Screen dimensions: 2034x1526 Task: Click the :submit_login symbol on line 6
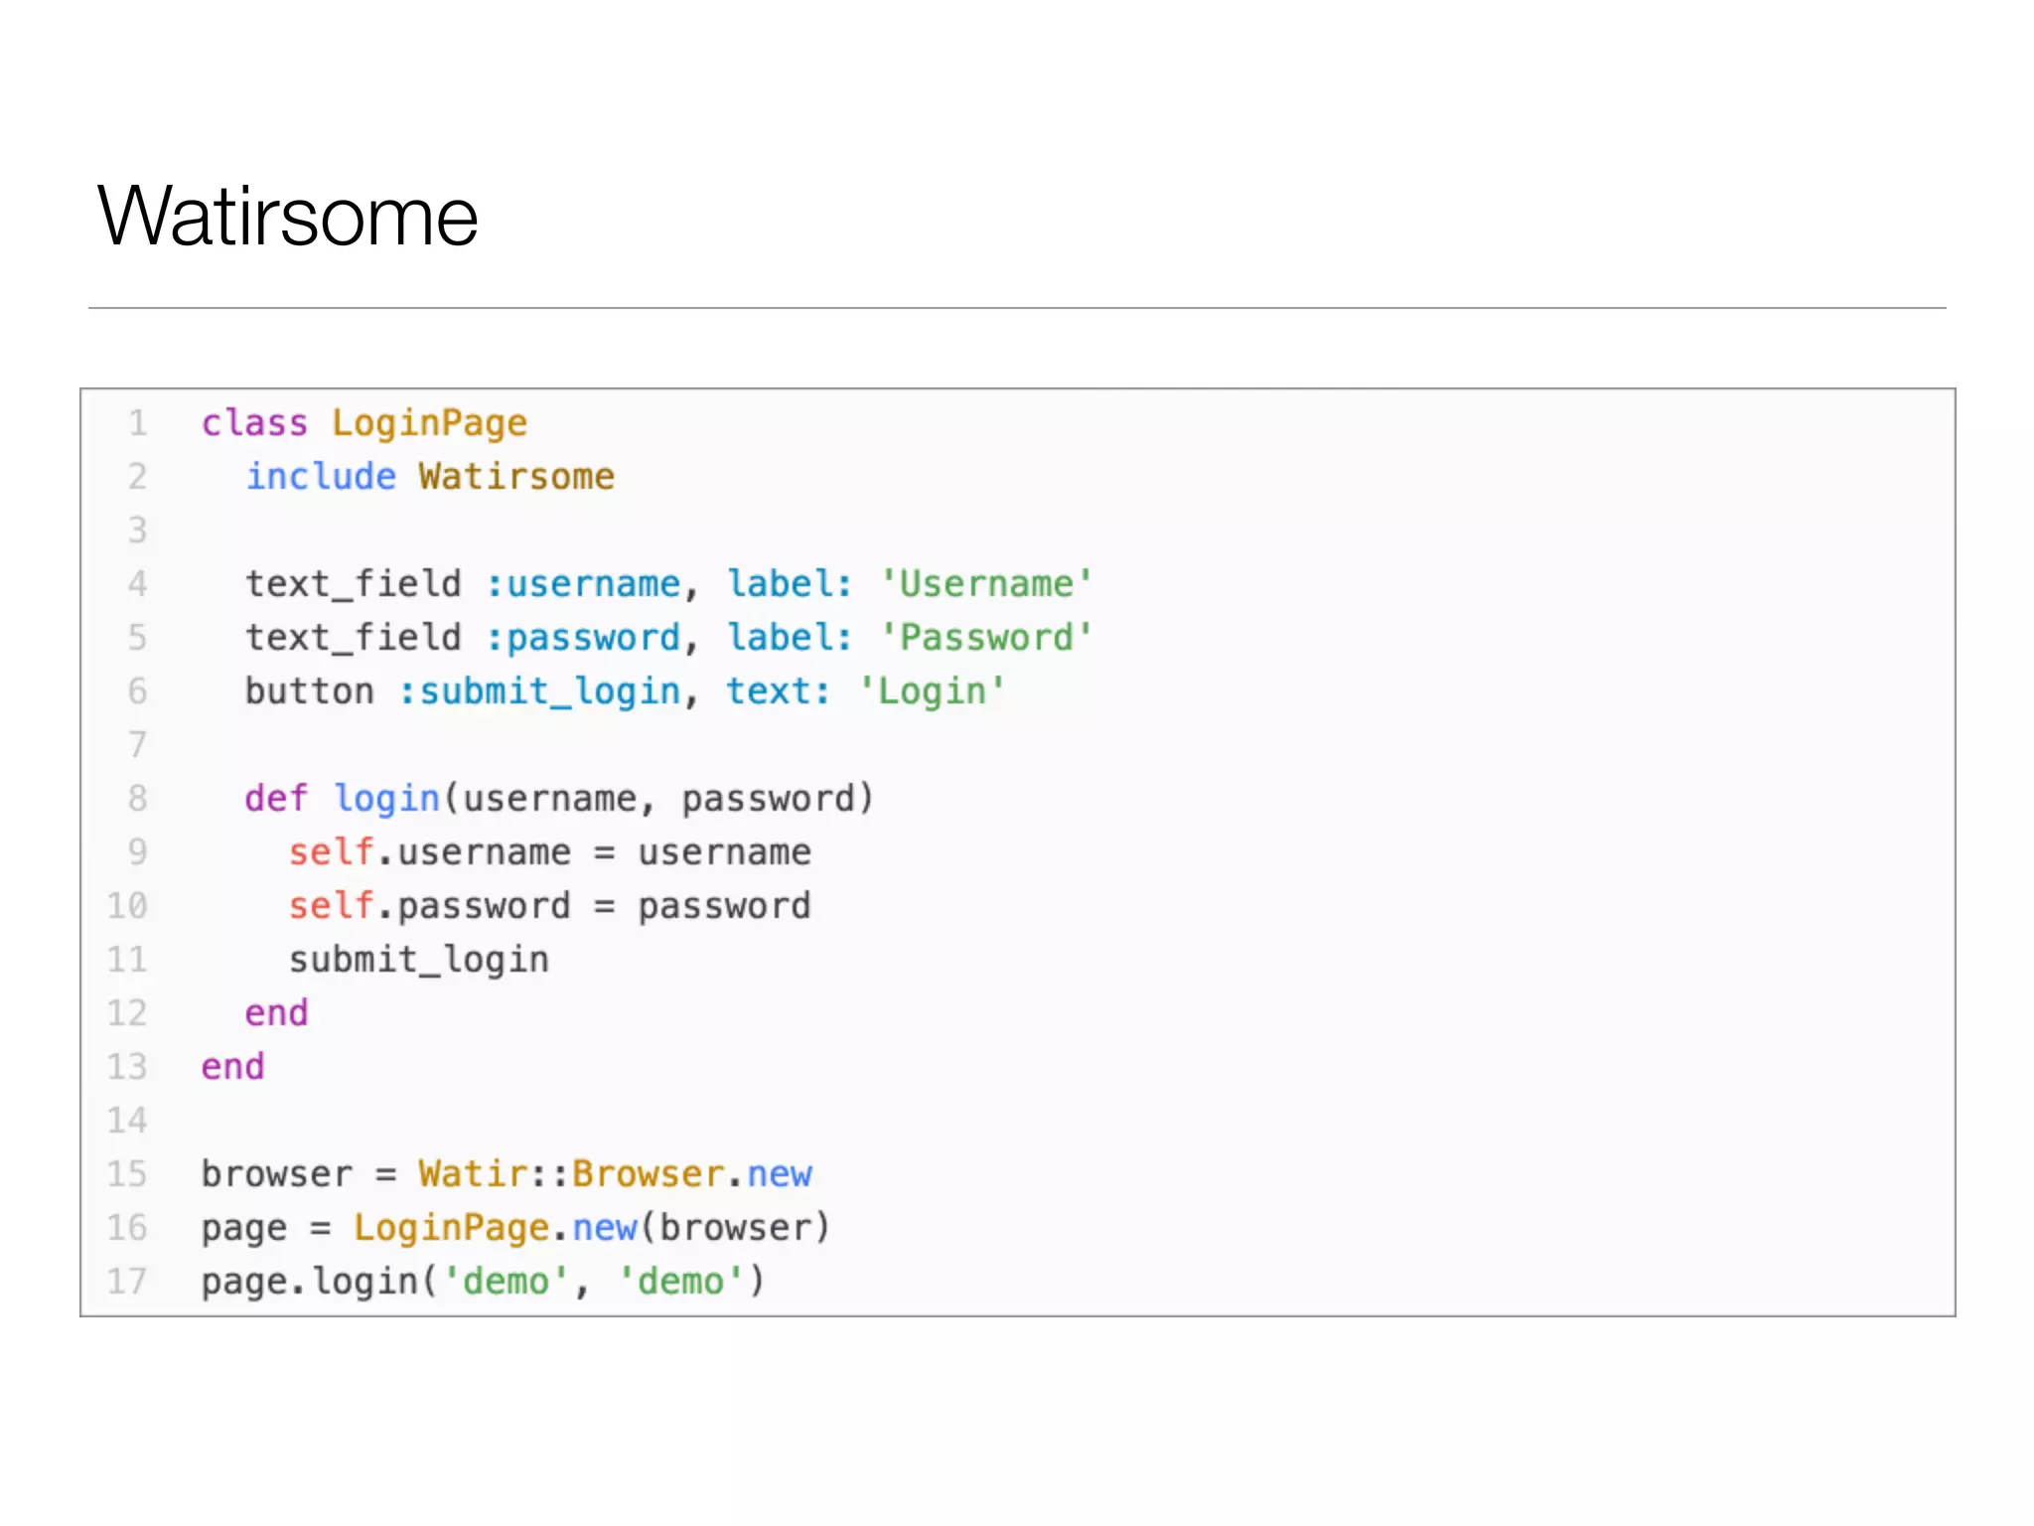tap(539, 691)
